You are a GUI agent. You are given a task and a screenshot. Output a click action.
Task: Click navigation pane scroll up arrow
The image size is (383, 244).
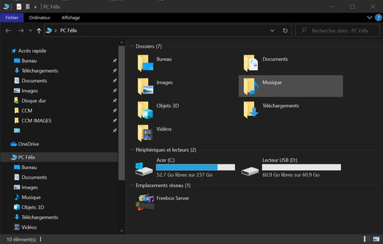[x=122, y=43]
